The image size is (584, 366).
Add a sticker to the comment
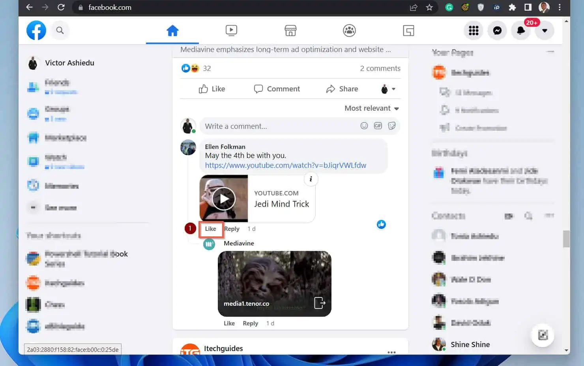pos(392,126)
